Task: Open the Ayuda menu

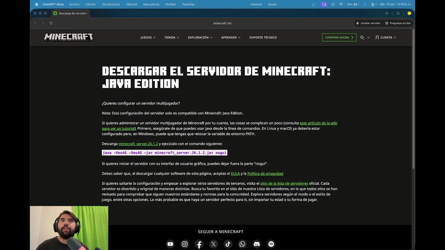Action: click(x=272, y=4)
